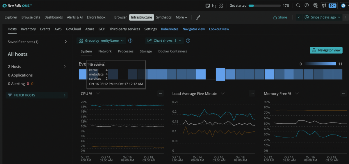
Task: Click the Get started progress bar
Action: [x=264, y=6]
